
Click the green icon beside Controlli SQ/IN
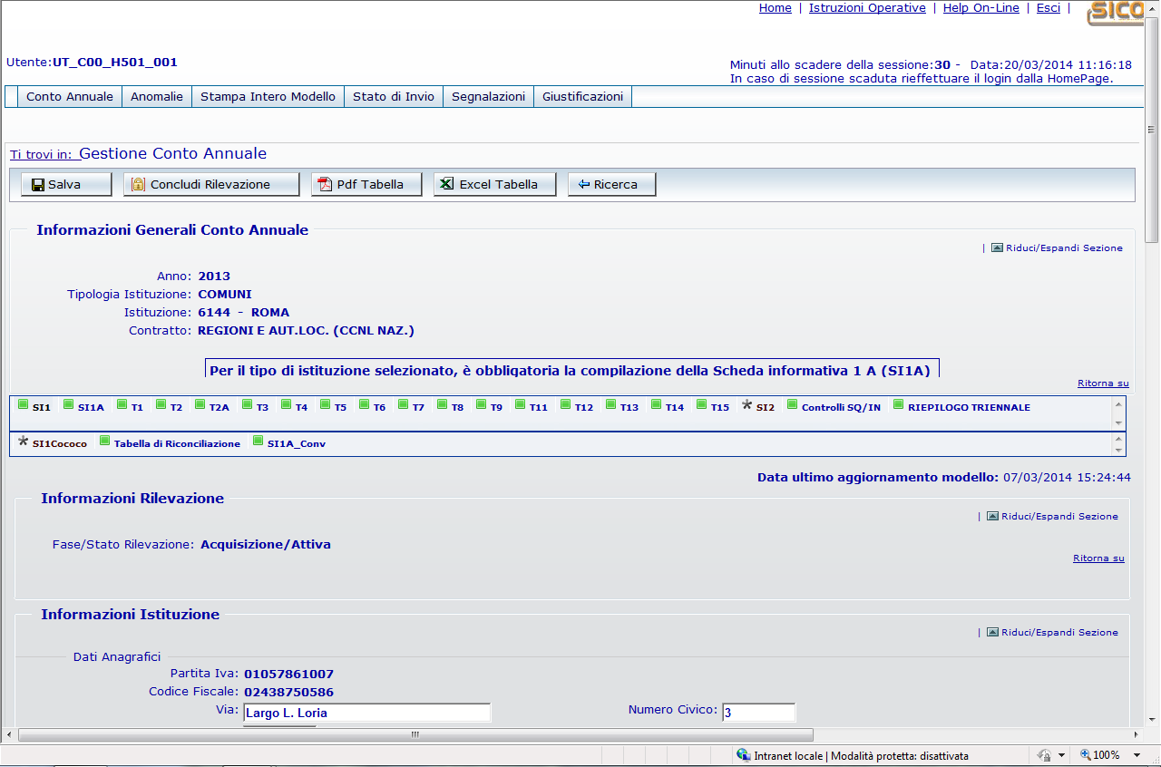point(793,404)
